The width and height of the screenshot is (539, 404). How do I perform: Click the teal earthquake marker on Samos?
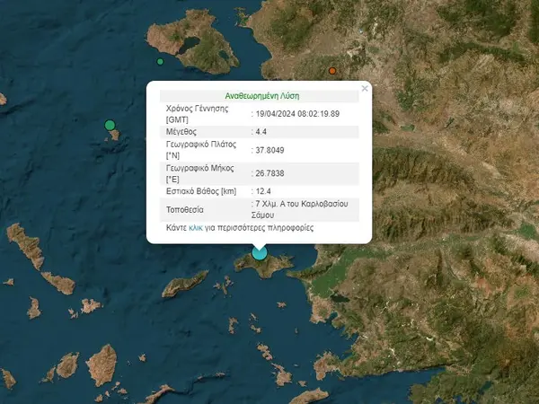[260, 253]
